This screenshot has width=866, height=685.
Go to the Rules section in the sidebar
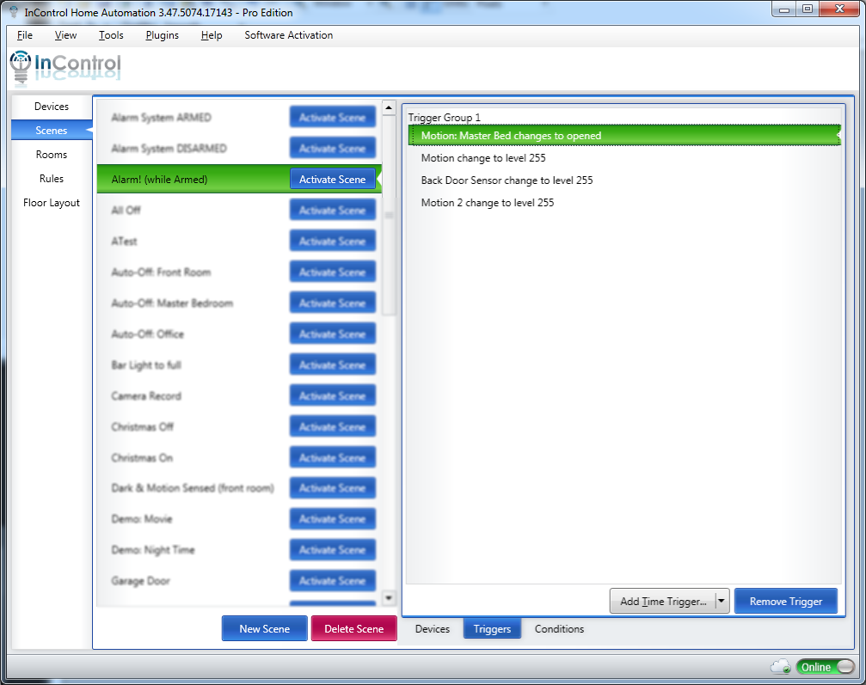click(52, 179)
